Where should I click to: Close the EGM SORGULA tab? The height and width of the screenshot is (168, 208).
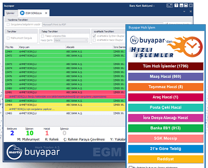coord(46,13)
